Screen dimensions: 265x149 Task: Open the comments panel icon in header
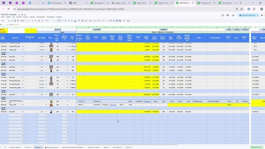pyautogui.click(x=228, y=15)
